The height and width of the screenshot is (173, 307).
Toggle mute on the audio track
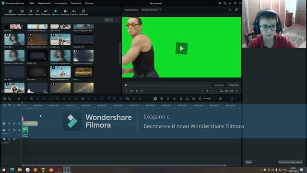pyautogui.click(x=14, y=139)
